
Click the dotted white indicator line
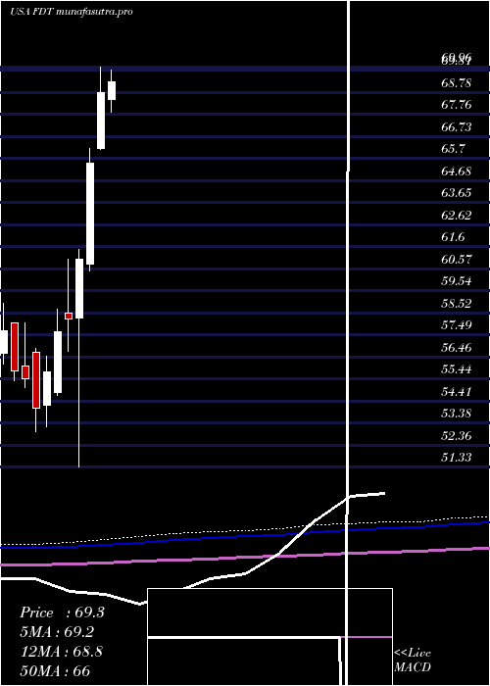point(245,531)
